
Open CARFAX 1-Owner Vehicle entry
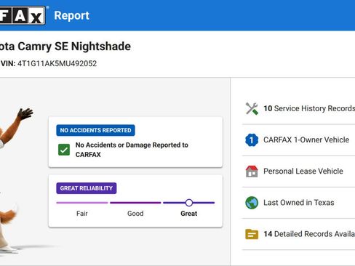pos(298,140)
